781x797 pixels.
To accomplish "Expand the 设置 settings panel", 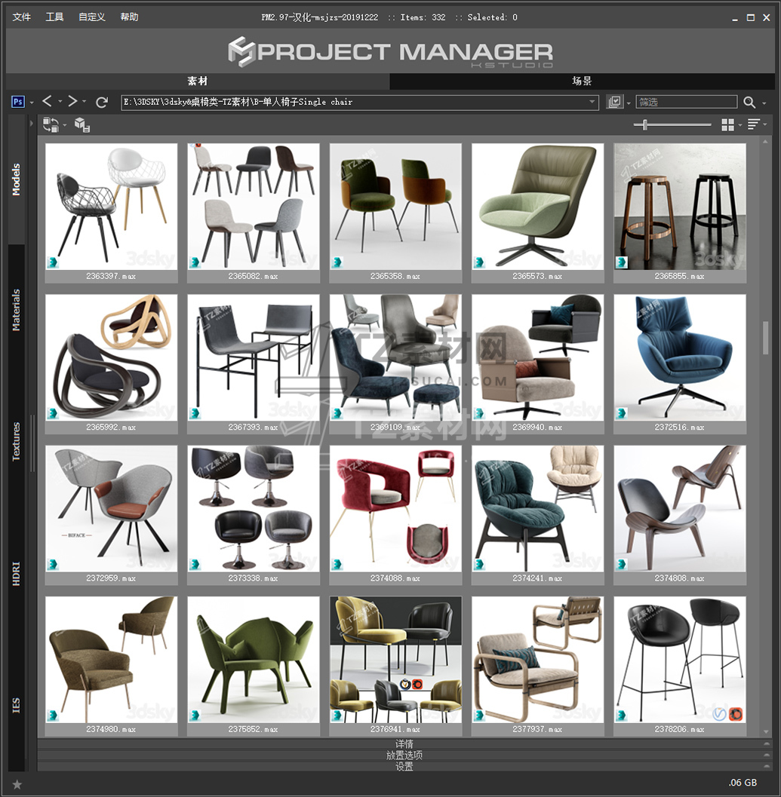I will [405, 767].
